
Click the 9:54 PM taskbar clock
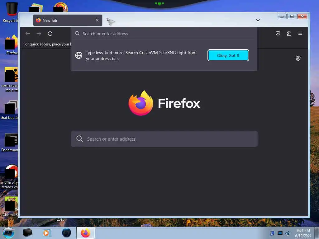(x=303, y=233)
